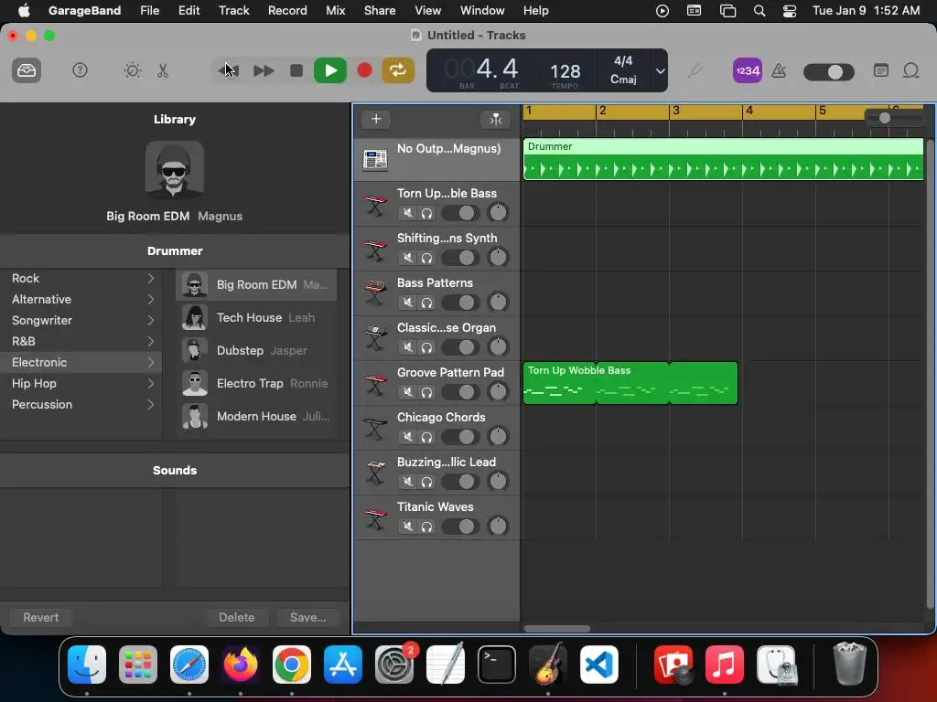Open the View menu

(428, 10)
